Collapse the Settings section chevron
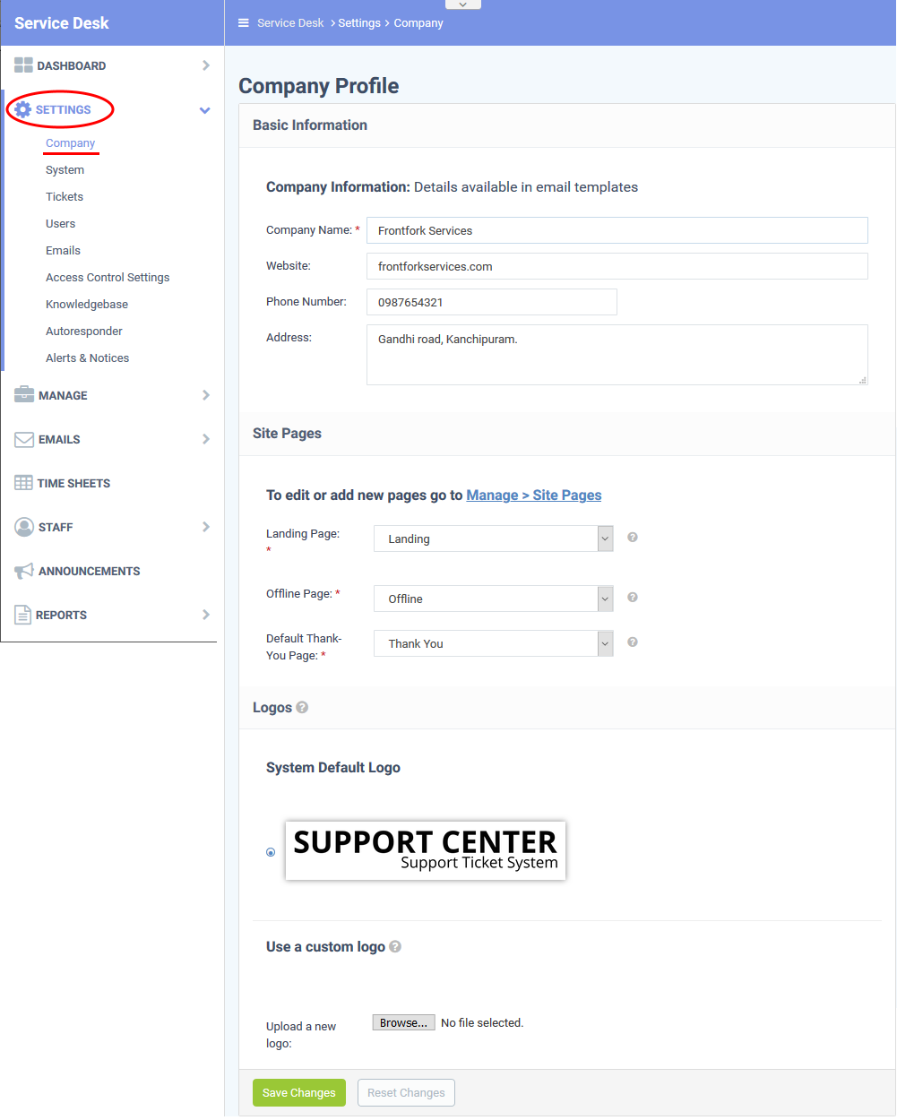This screenshot has height=1120, width=897. click(x=205, y=110)
